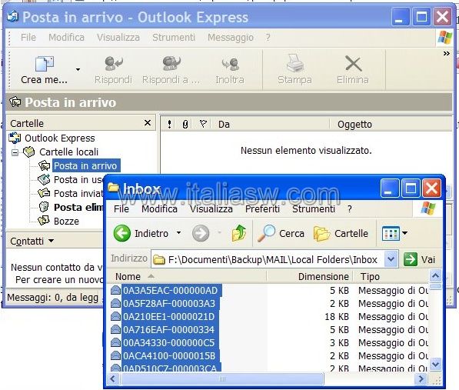This screenshot has height=390, width=459.
Task: Click the horizontal scrollbar thumb in Inbox window
Action: (222, 379)
